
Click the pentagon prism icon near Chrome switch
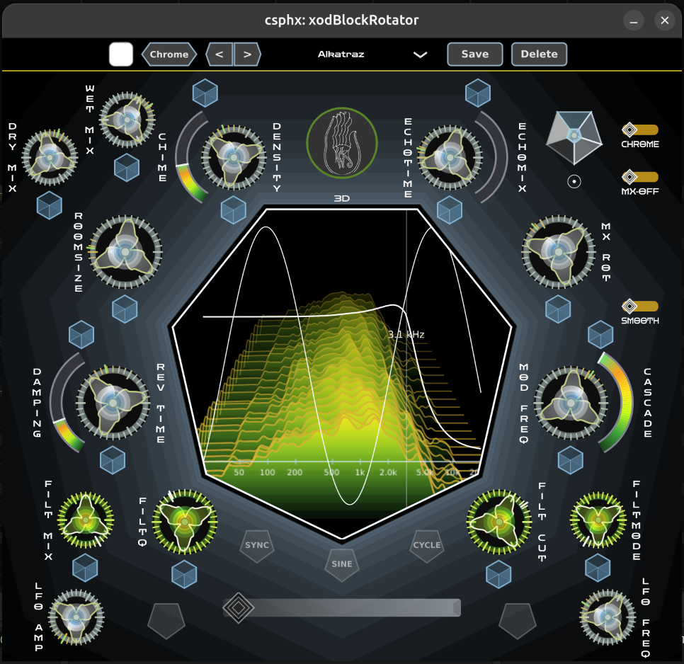(x=574, y=137)
